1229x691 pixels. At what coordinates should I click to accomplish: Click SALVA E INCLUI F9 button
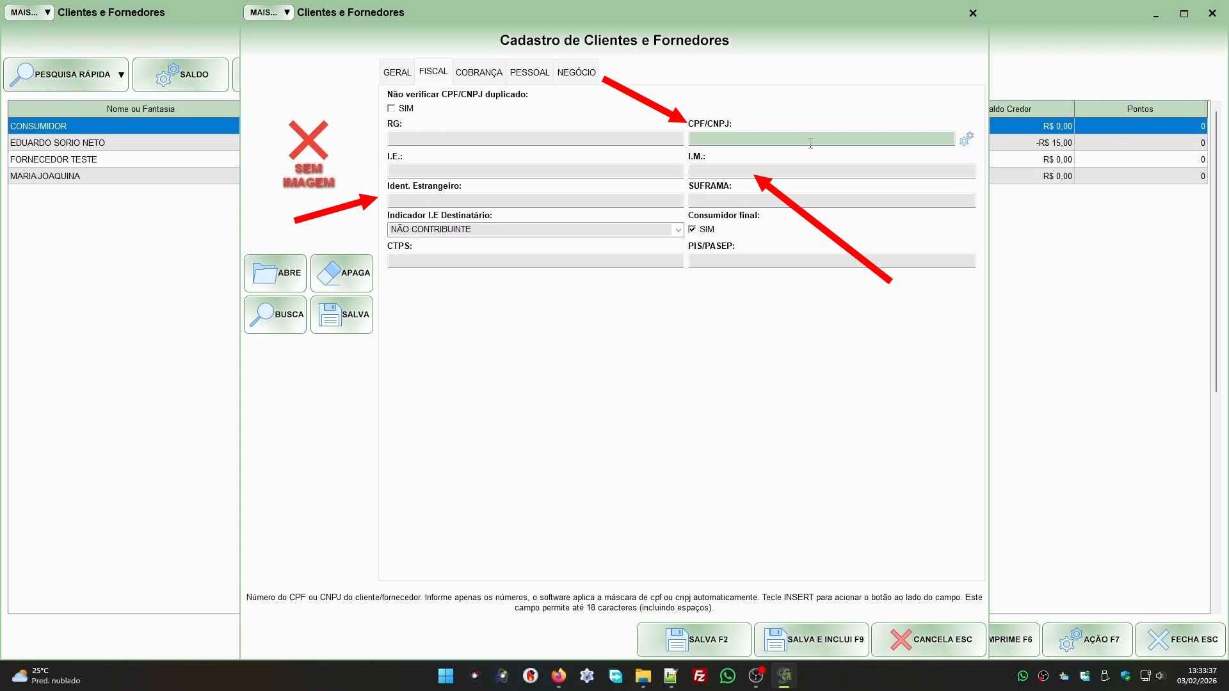pos(812,639)
